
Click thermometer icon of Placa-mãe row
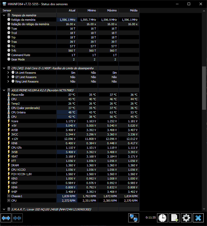coord(9,94)
